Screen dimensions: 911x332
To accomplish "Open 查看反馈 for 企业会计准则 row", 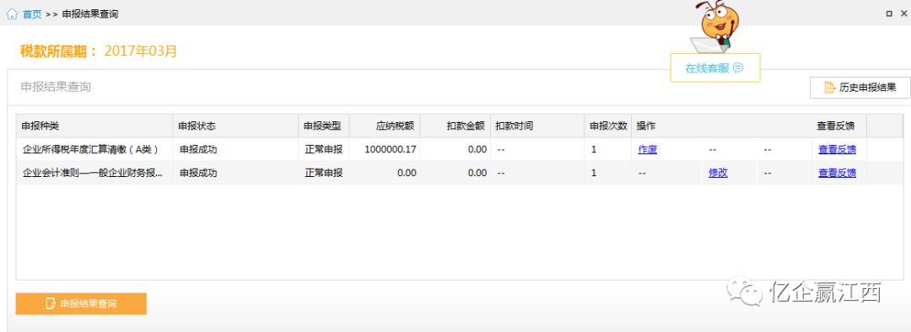I will (x=838, y=173).
